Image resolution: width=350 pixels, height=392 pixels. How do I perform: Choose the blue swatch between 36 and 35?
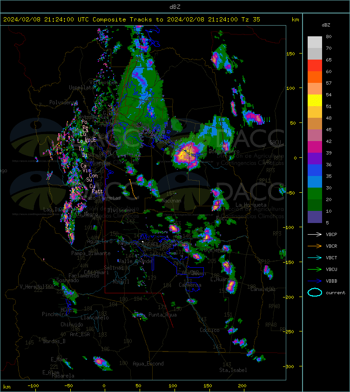(x=315, y=170)
